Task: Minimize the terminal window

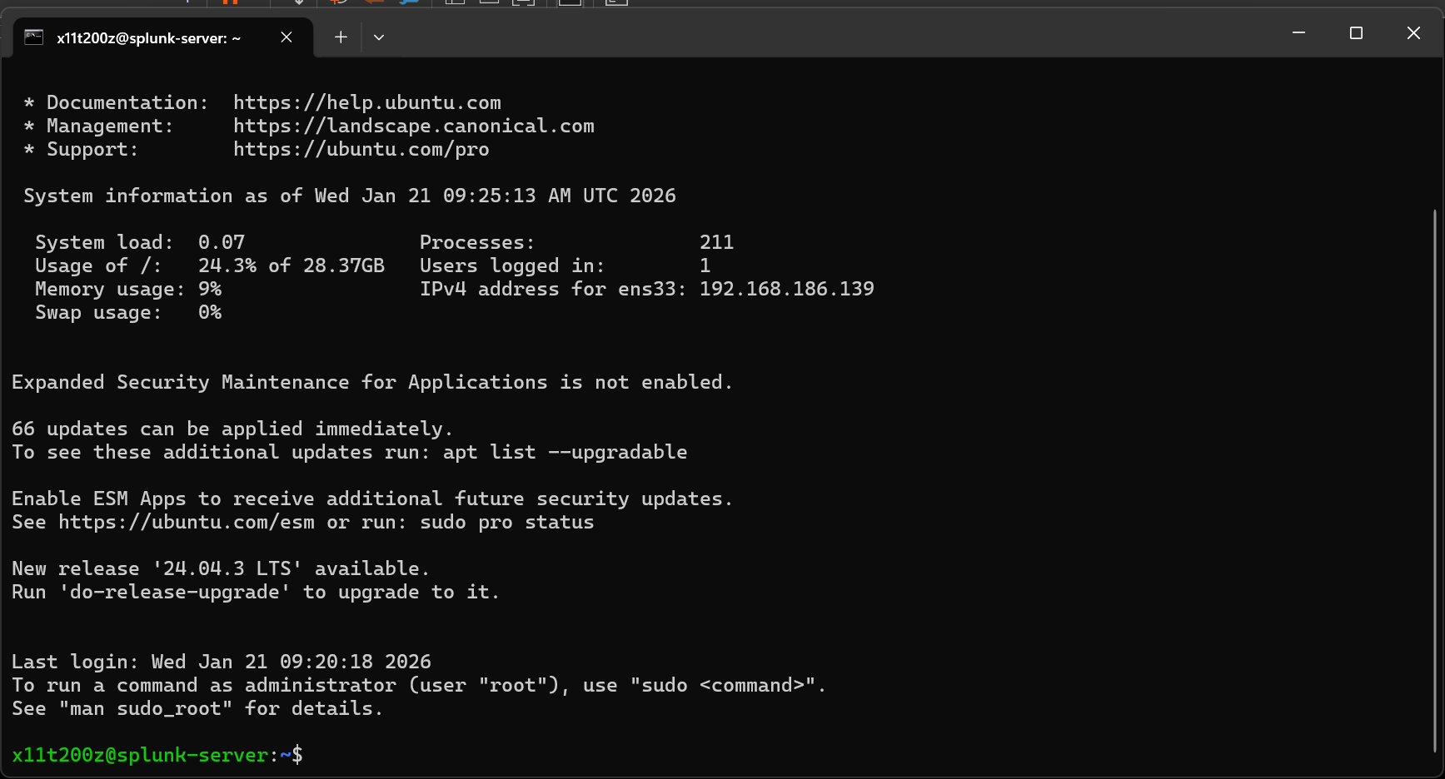Action: (1298, 33)
